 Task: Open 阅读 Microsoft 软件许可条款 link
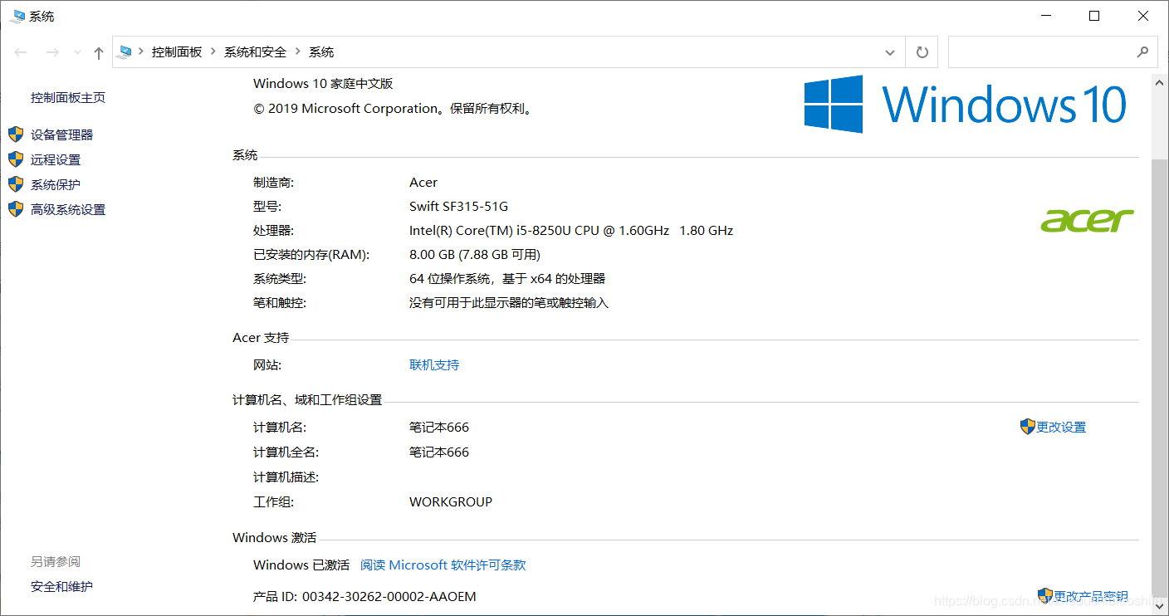pos(443,565)
